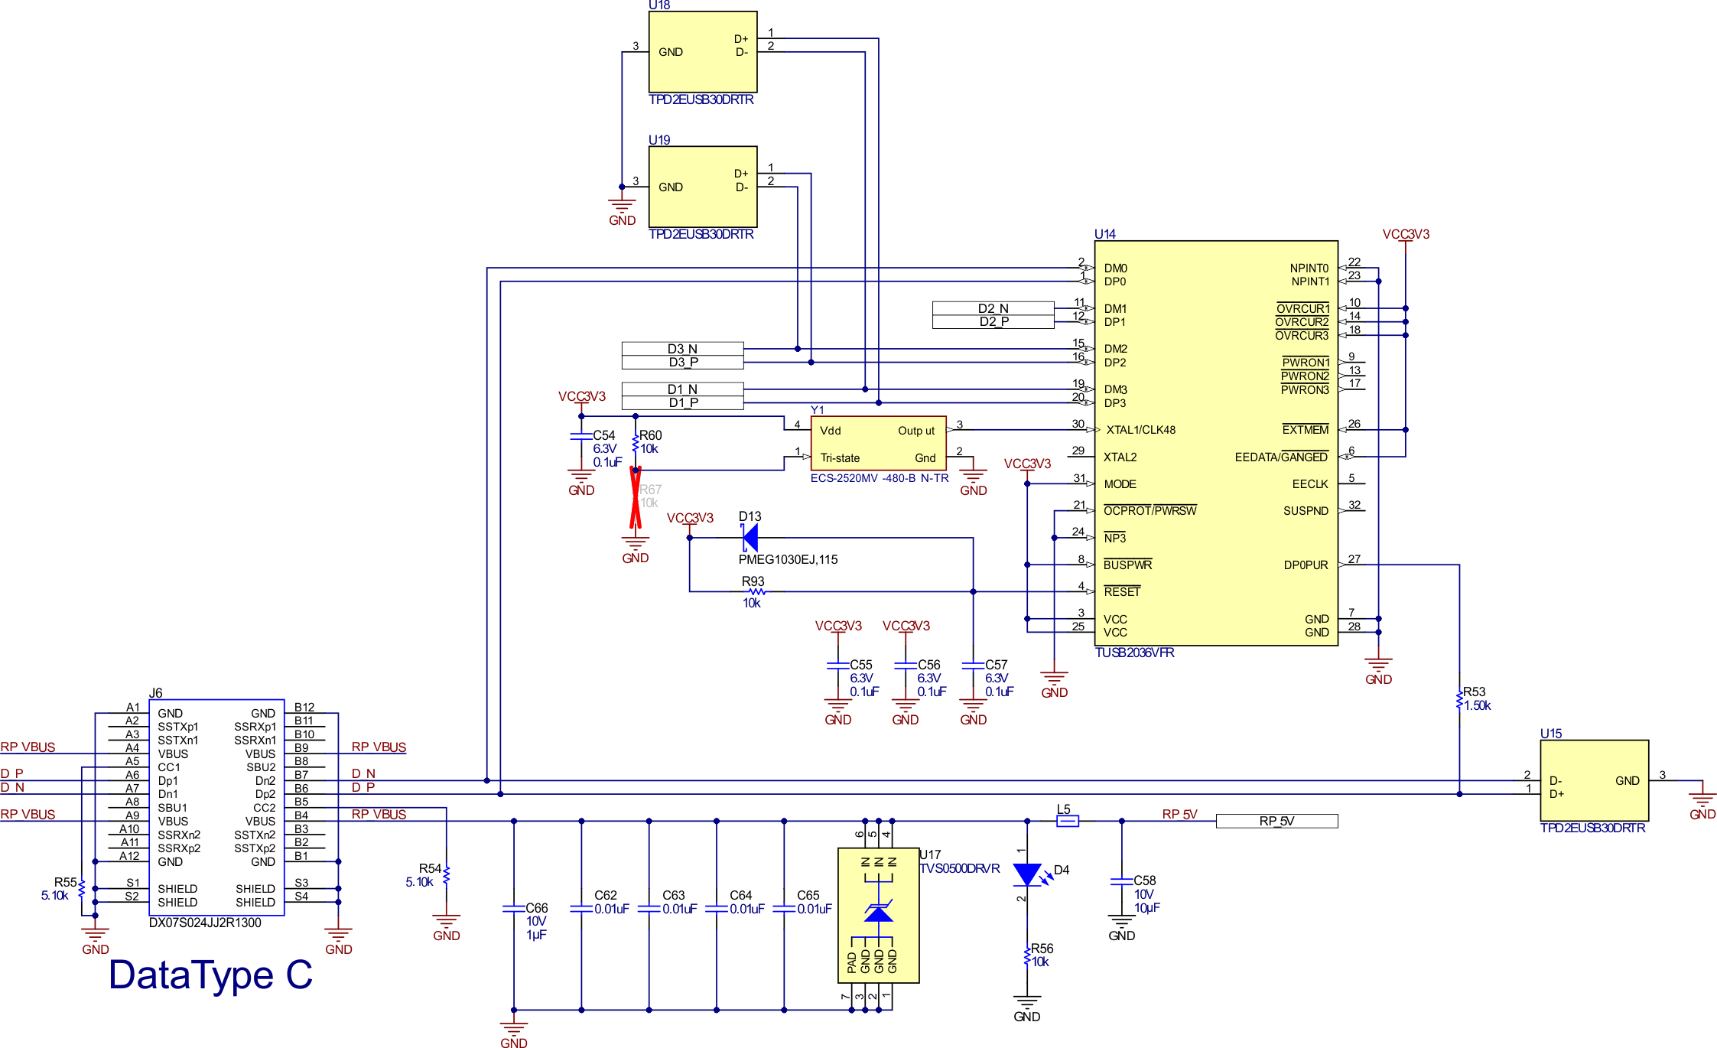Viewport: 1717px width, 1048px height.
Task: Click the D2_P net port
Action: point(993,322)
